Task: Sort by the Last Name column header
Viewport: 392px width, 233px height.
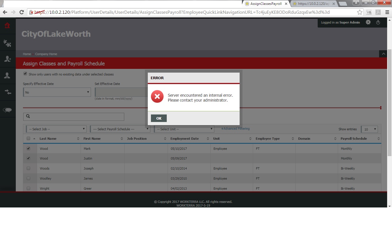Action: click(x=48, y=139)
